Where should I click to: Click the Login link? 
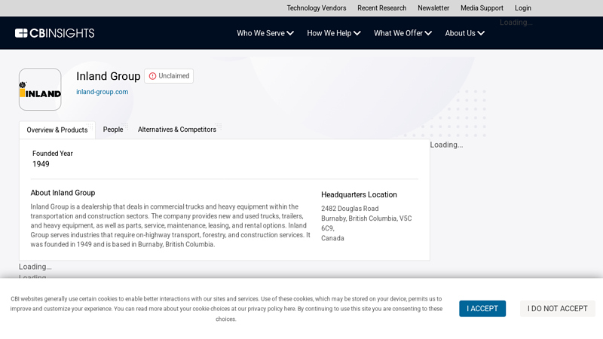(x=523, y=8)
